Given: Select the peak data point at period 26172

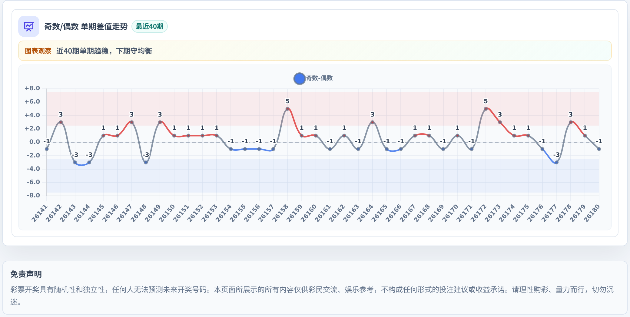Looking at the screenshot, I should tap(486, 109).
